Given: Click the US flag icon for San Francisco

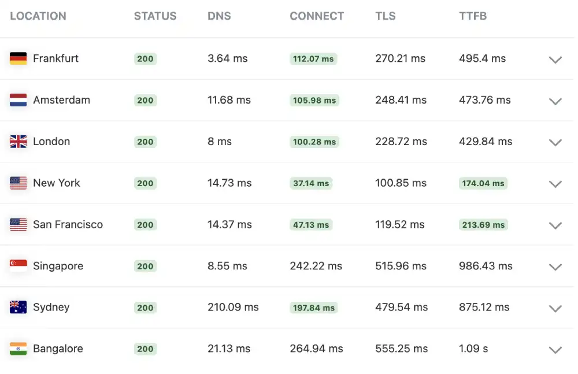Looking at the screenshot, I should (17, 224).
